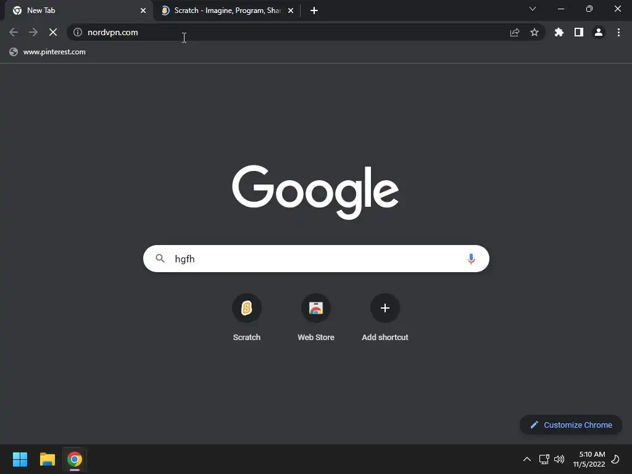Open the Extensions puzzle menu
The image size is (632, 474).
[x=559, y=32]
